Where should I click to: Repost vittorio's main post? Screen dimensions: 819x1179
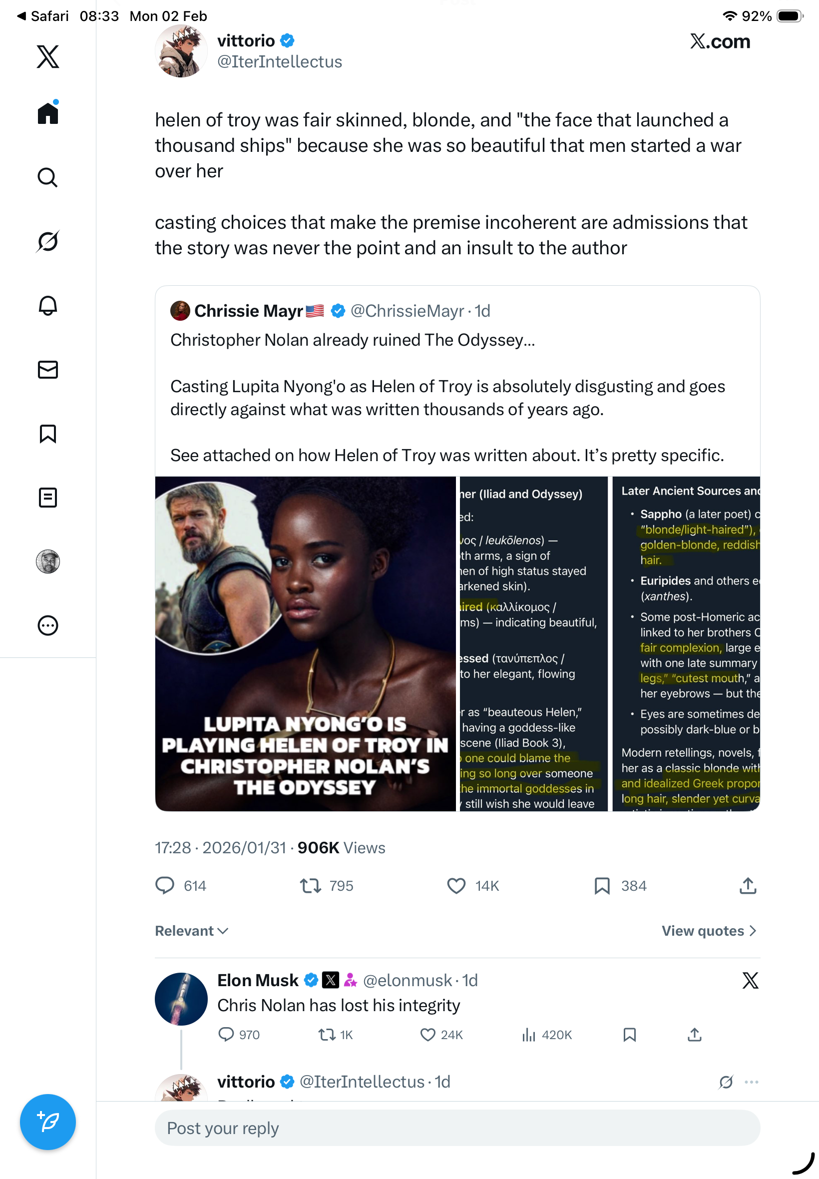(311, 885)
